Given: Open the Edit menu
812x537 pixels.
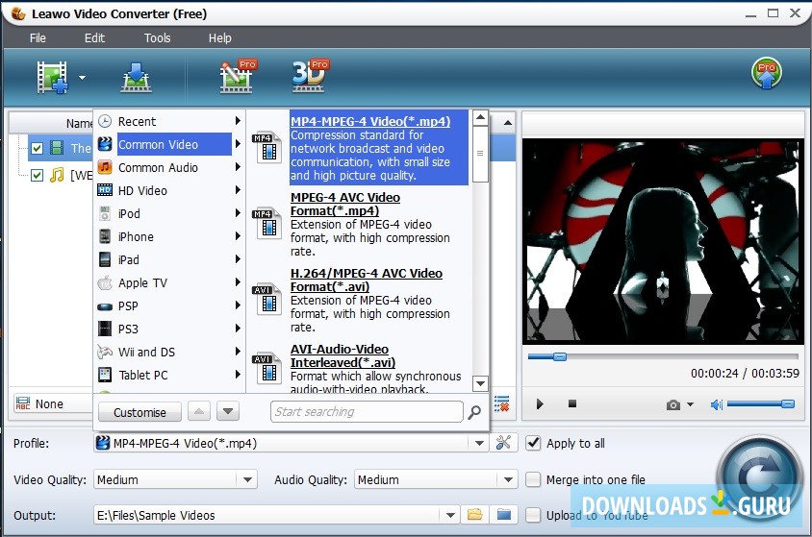Looking at the screenshot, I should click(94, 37).
